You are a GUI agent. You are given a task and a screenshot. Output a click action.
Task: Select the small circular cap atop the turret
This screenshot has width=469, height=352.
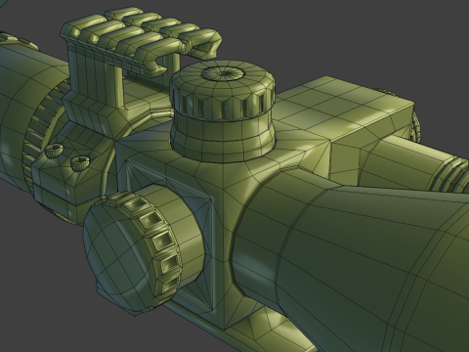[223, 73]
